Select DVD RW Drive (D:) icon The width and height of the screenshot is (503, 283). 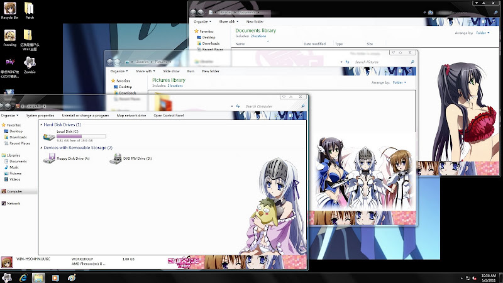coord(116,158)
